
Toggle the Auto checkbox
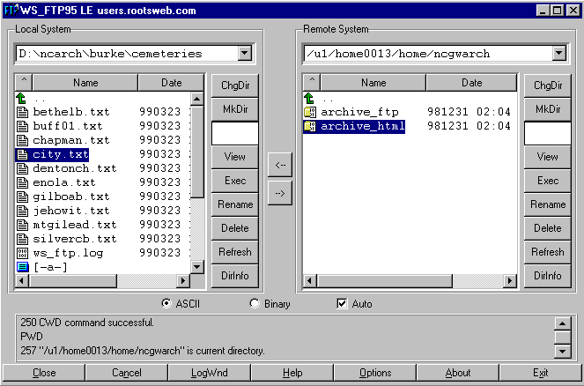pyautogui.click(x=343, y=304)
